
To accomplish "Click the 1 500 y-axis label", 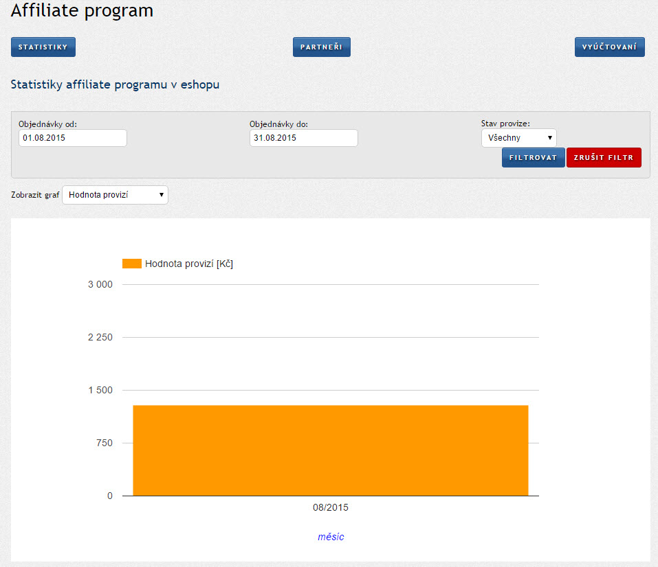I will (100, 391).
